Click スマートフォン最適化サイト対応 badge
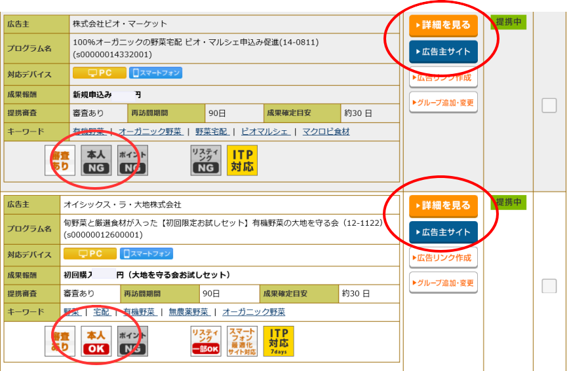Viewport: 567px width, 371px height. (243, 341)
